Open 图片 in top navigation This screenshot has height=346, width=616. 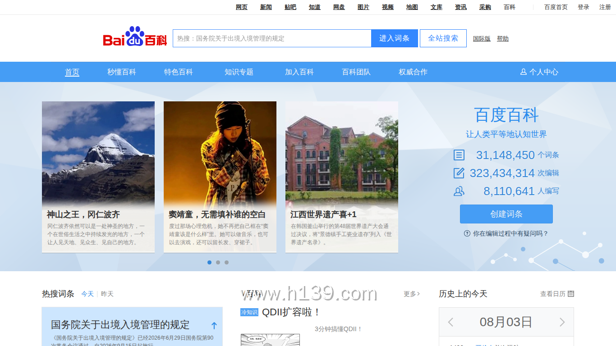pyautogui.click(x=363, y=7)
